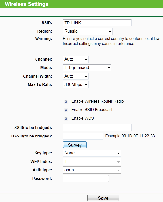163x202 pixels.
Task: Click the Channel Width label
Action: click(x=37, y=76)
